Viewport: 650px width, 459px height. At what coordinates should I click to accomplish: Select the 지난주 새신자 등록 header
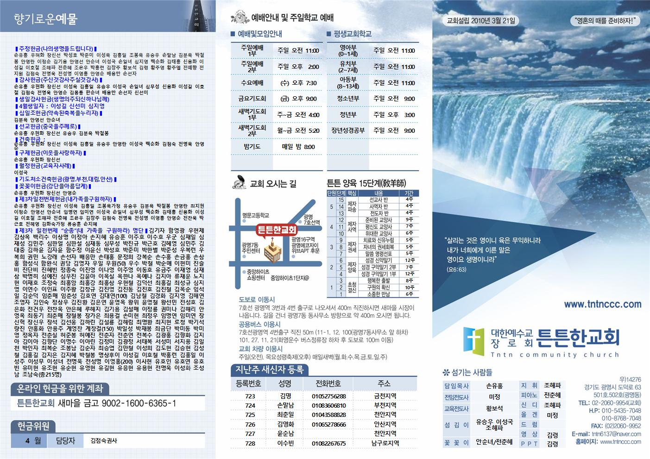pos(270,369)
